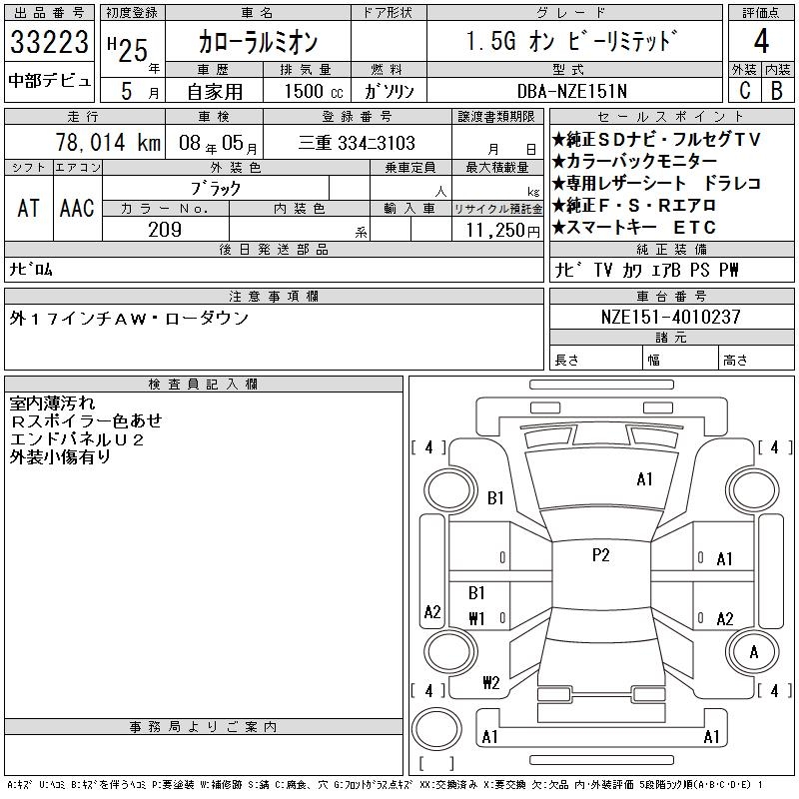Select the damage code legend line
799x799 pixels.
pyautogui.click(x=385, y=785)
